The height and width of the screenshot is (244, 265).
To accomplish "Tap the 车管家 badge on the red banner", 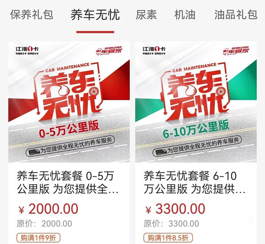I will pyautogui.click(x=109, y=51).
